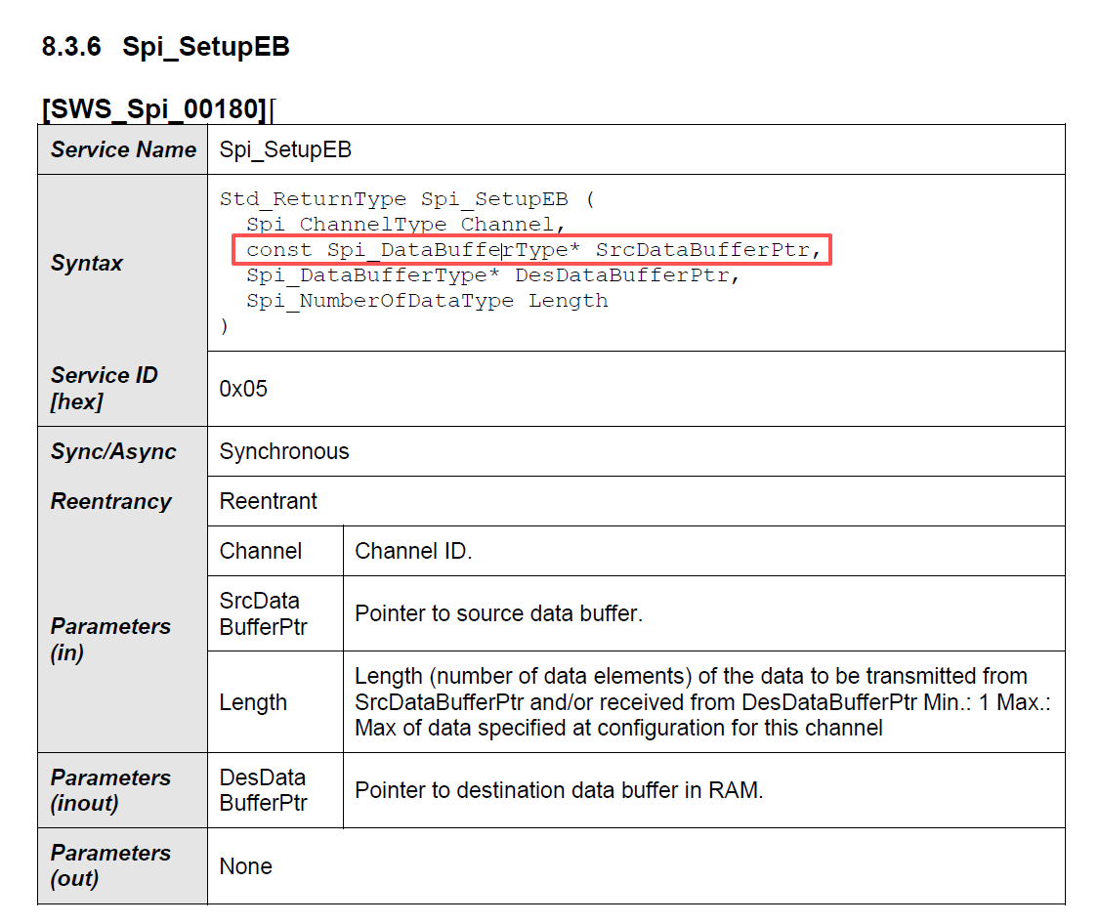Select the requirement tag "[SWS_Spi_00180]"
This screenshot has width=1100, height=924.
tap(154, 108)
